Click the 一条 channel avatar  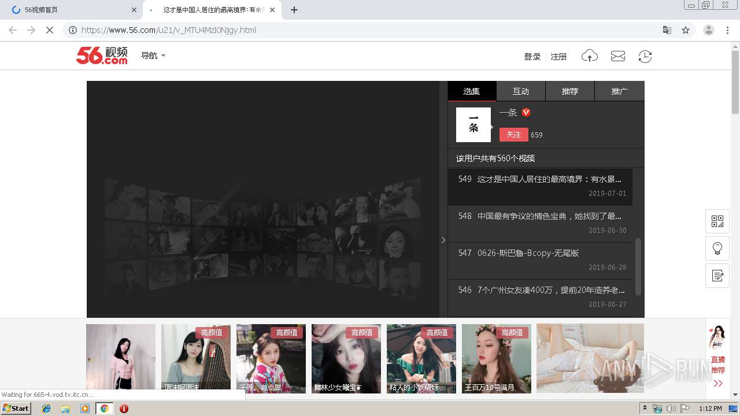click(473, 125)
